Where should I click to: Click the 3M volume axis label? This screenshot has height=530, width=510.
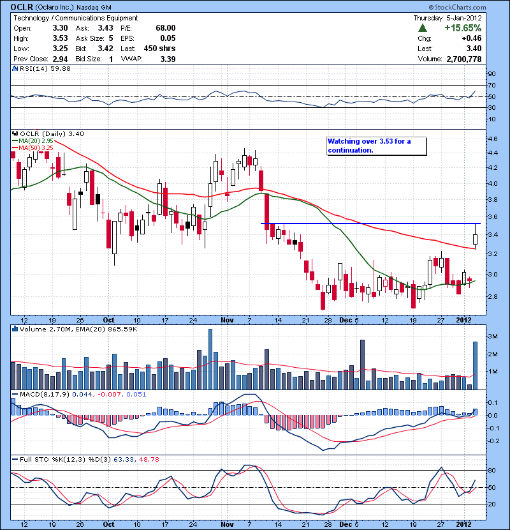tap(493, 337)
